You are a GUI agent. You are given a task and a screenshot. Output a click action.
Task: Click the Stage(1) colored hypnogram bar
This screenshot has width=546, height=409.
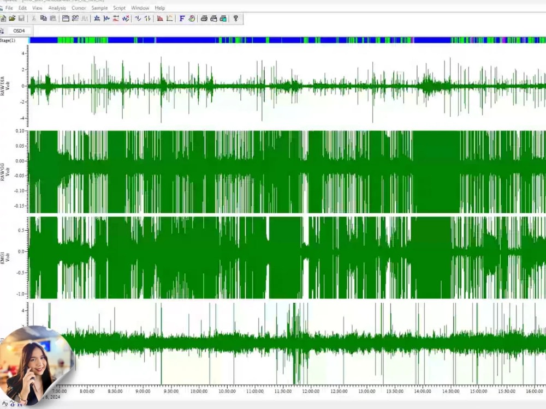pos(287,40)
